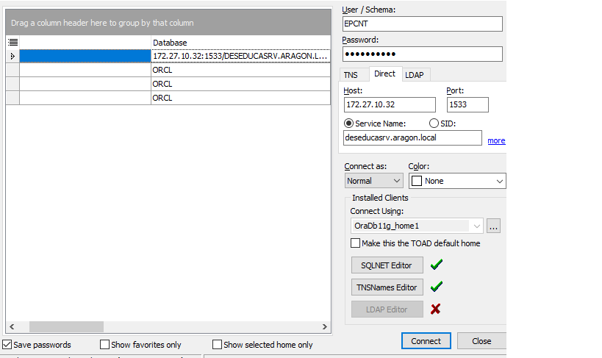Click the green checkmark beside SQLNET Editor
The width and height of the screenshot is (602, 358).
point(437,265)
